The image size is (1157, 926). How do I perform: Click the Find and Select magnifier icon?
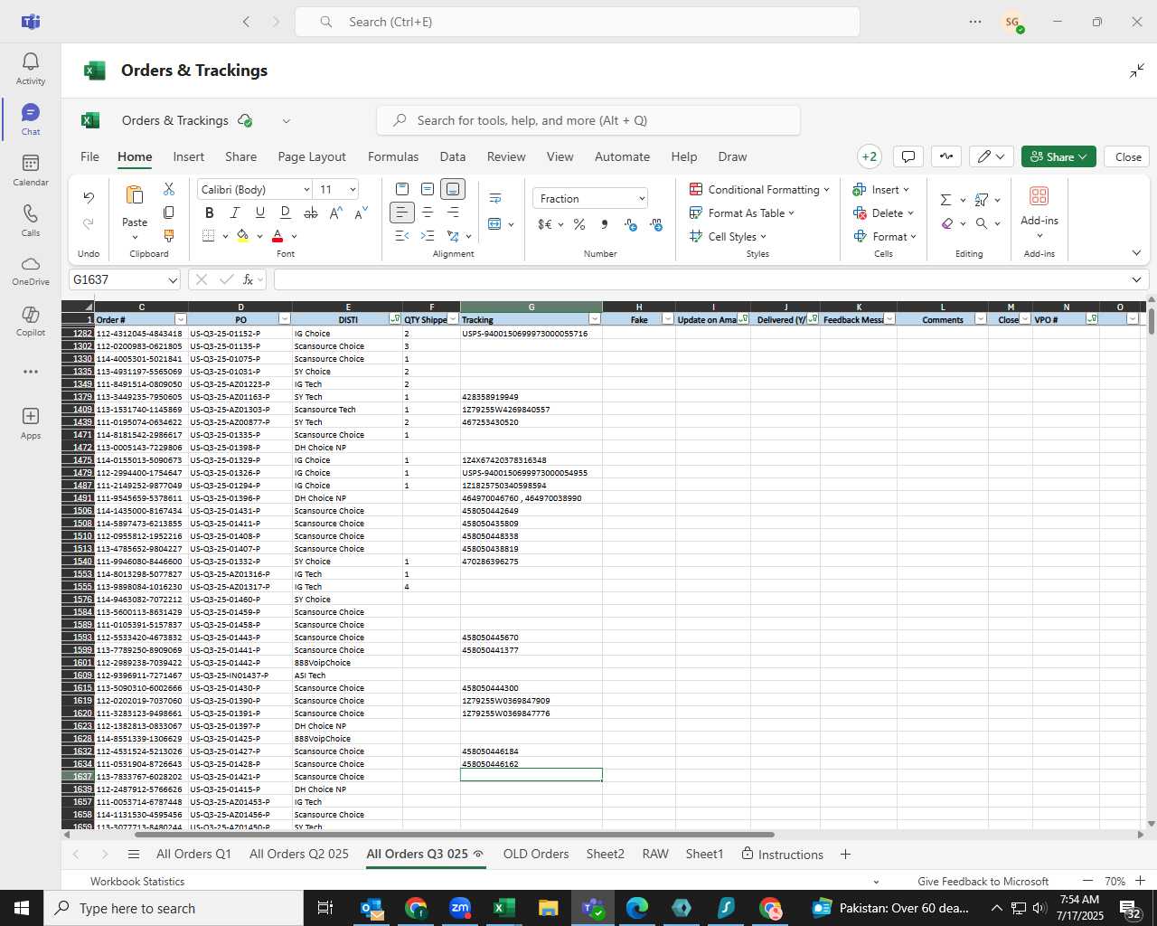(x=982, y=223)
